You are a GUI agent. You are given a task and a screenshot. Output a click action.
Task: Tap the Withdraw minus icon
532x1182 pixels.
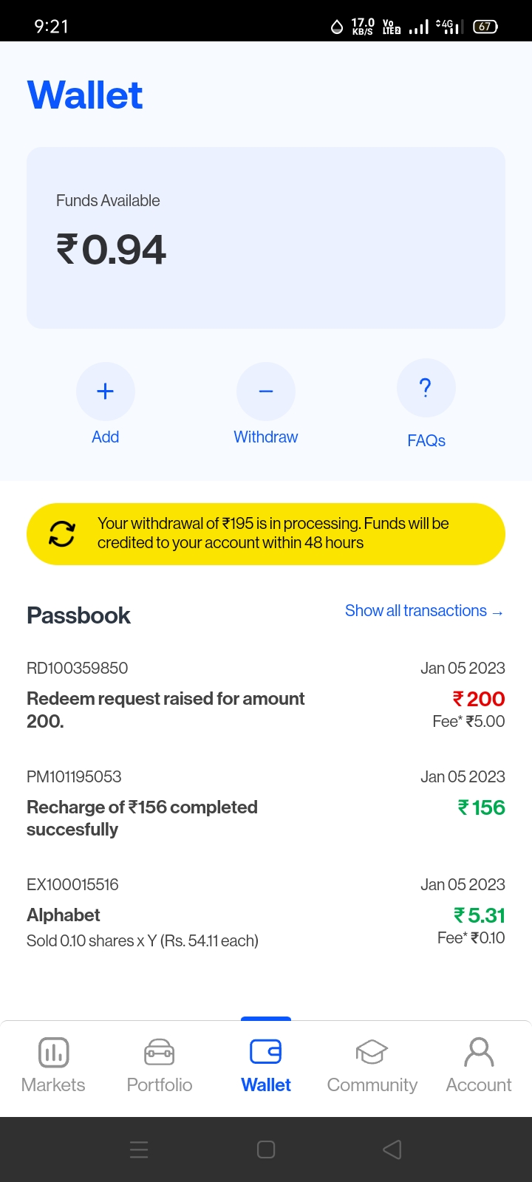pos(266,391)
